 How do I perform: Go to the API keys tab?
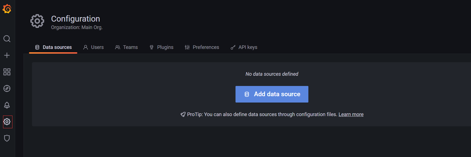tap(244, 47)
